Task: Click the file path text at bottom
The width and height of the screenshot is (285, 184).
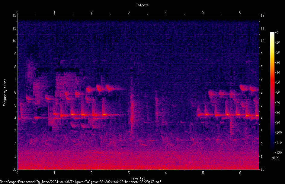Action: click(x=81, y=182)
